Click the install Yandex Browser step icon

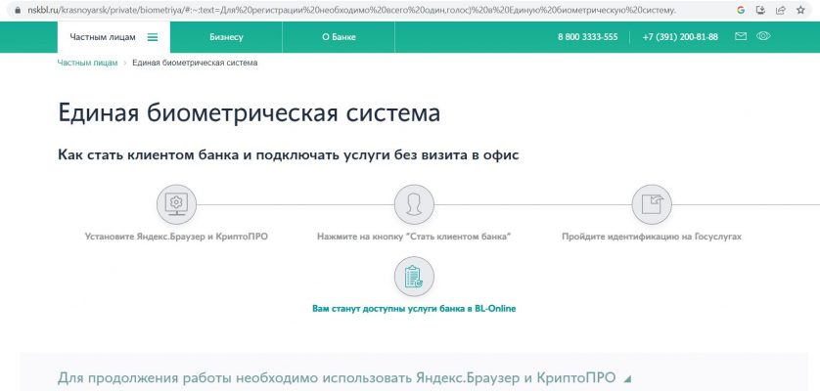176,203
